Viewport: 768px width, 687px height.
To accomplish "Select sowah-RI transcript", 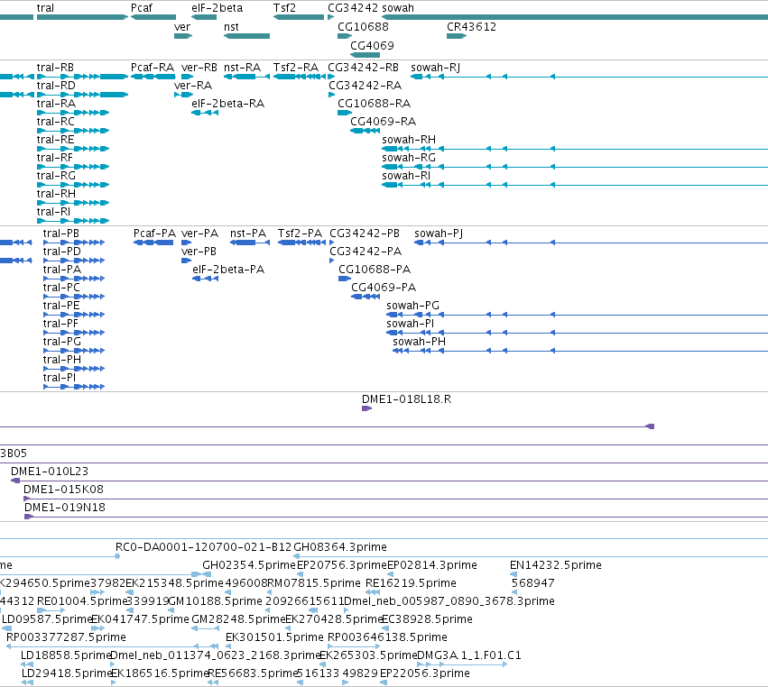I will point(575,185).
